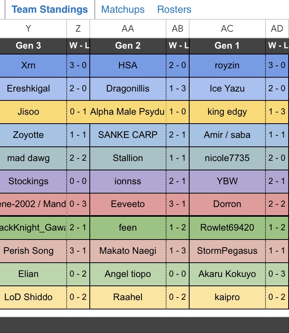289x333 pixels.
Task: Select the HSA player cell
Action: pos(128,65)
